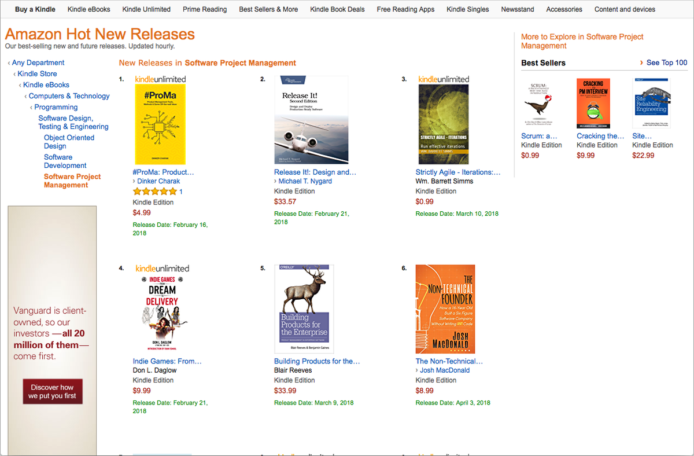The width and height of the screenshot is (694, 456).
Task: Open the Cracking the PM Interview cover
Action: [x=593, y=103]
